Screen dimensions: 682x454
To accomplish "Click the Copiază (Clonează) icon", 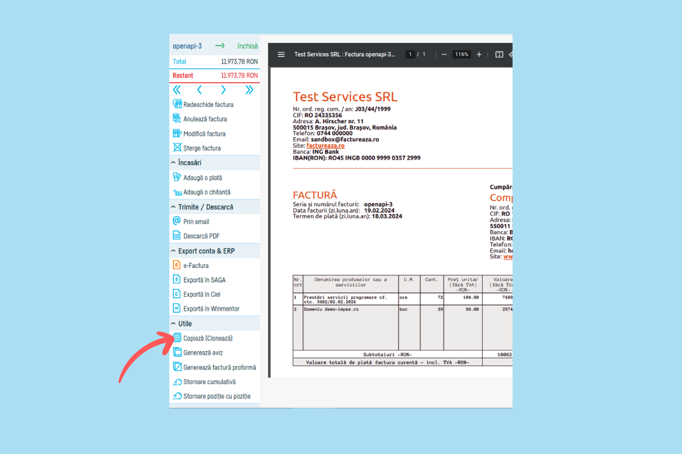I will click(x=177, y=338).
